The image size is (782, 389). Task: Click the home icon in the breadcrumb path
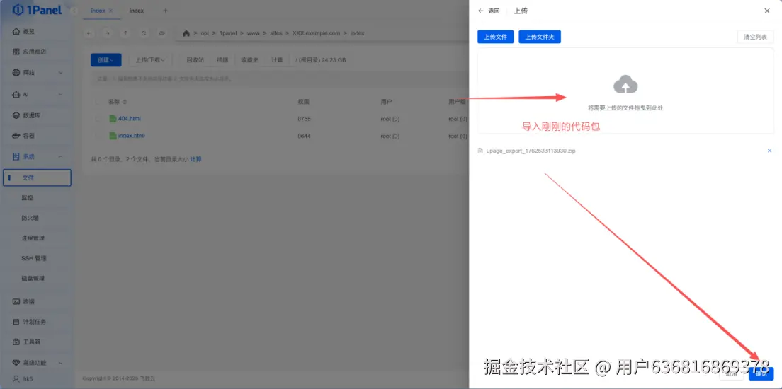186,33
